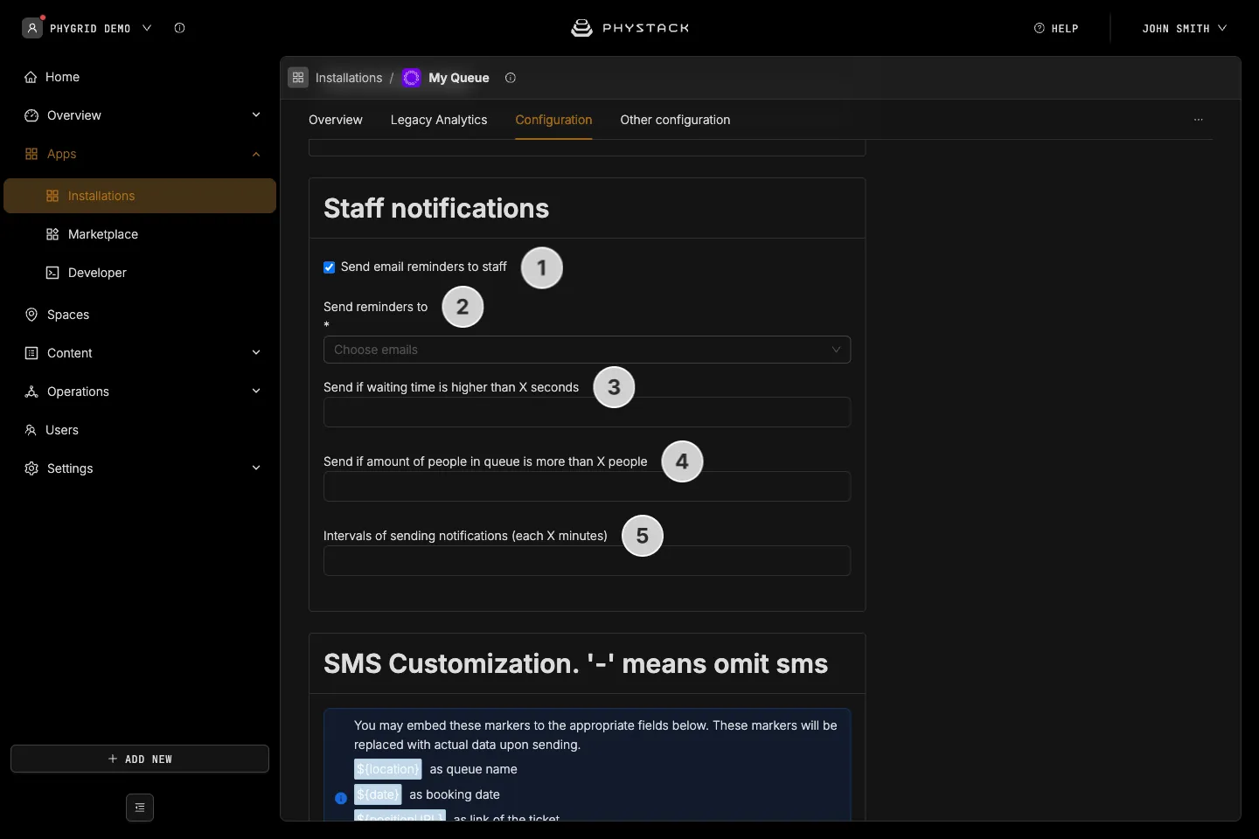
Task: Expand the Overview sidebar section
Action: click(256, 115)
